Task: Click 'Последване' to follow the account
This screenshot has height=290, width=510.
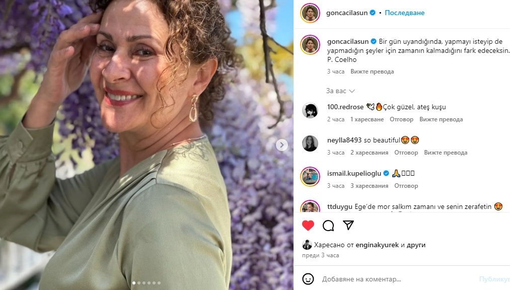Action: click(404, 13)
